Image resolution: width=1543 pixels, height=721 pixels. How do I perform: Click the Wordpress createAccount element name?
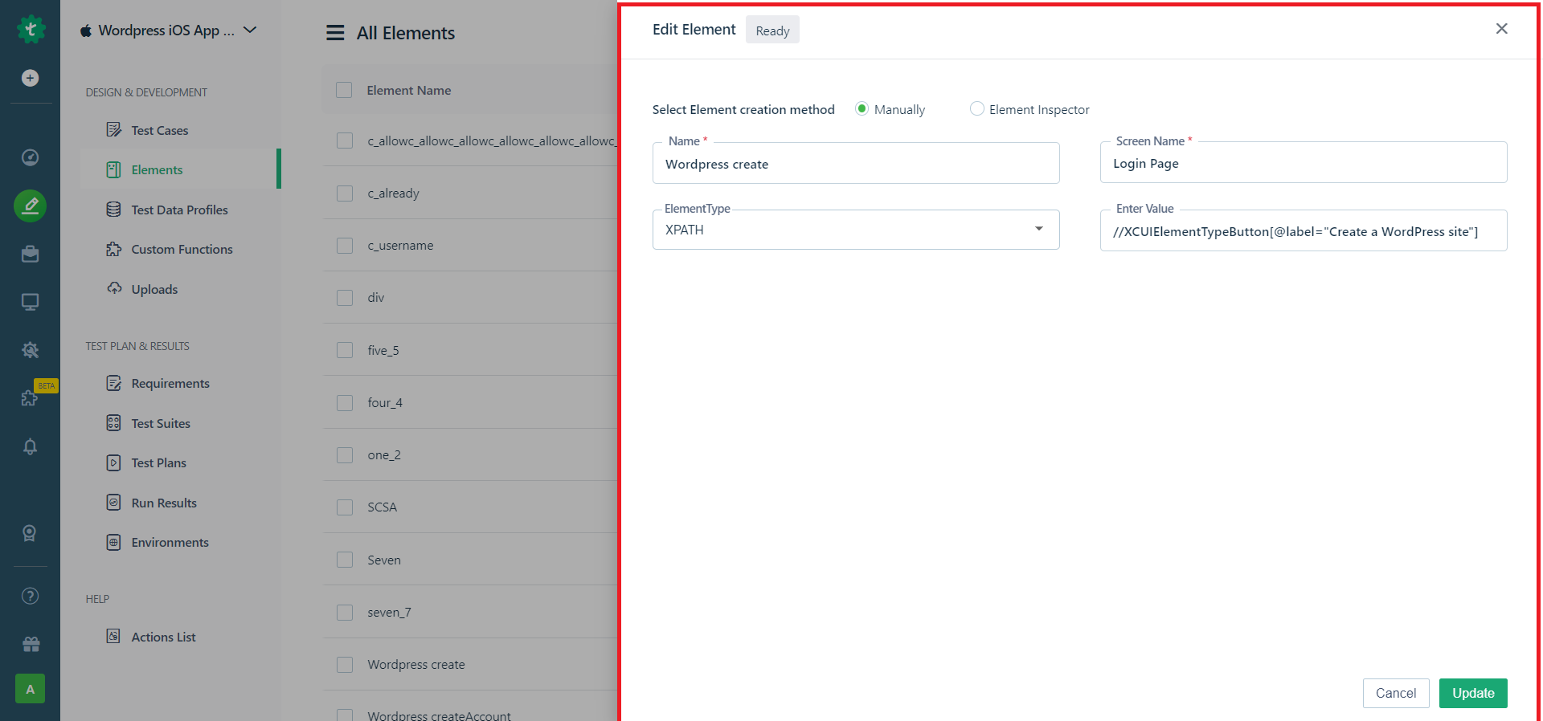tap(439, 714)
